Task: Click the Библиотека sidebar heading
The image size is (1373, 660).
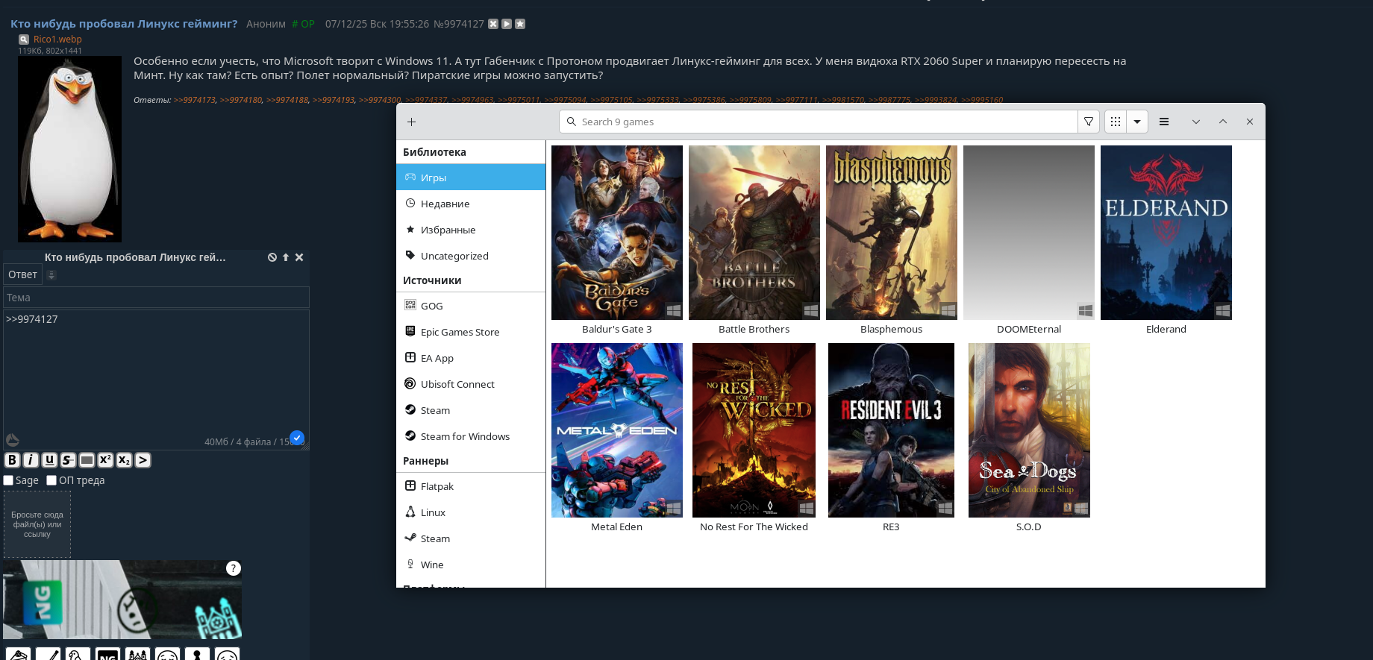Action: click(x=434, y=152)
